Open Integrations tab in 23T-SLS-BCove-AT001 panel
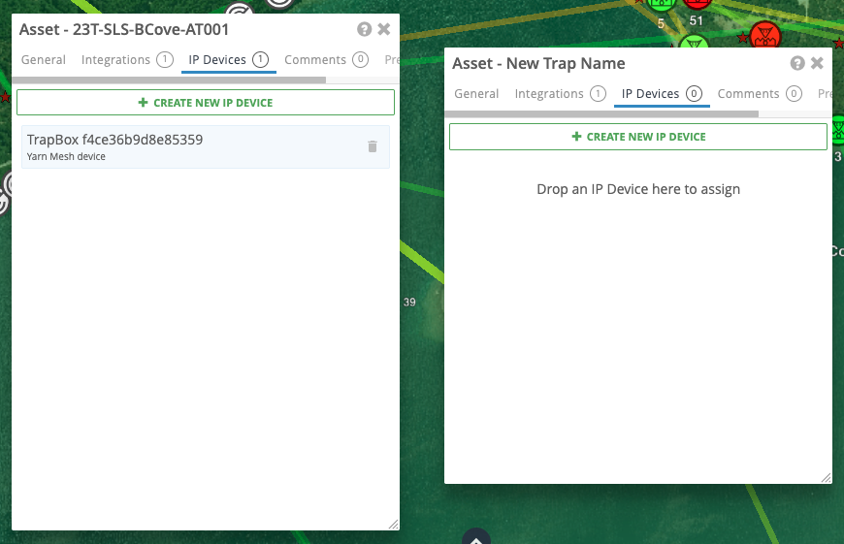The width and height of the screenshot is (844, 544). pyautogui.click(x=115, y=60)
